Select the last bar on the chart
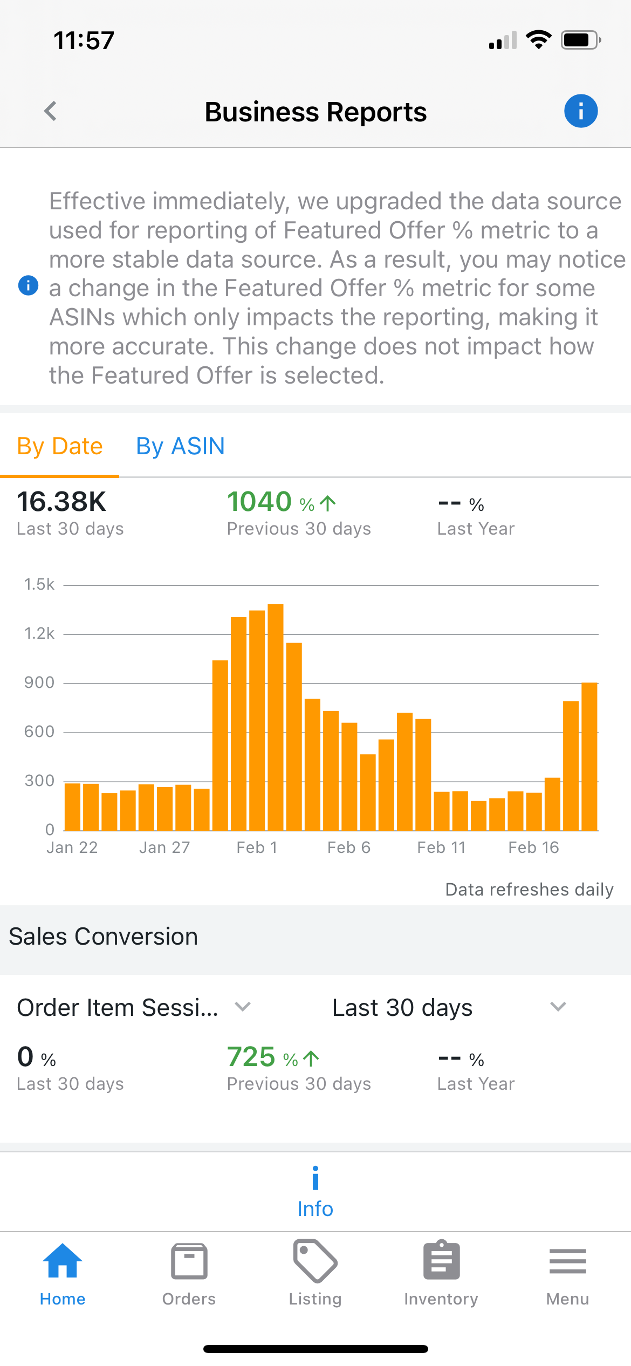The height and width of the screenshot is (1366, 631). pyautogui.click(x=589, y=757)
